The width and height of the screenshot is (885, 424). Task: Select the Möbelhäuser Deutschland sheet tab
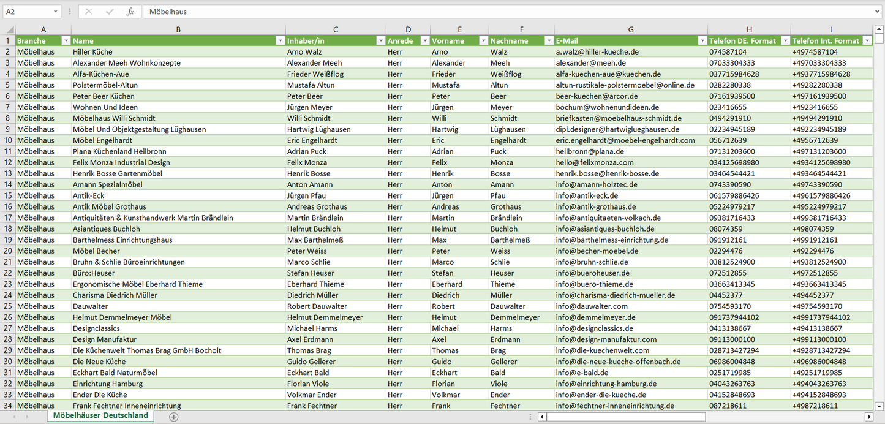coord(100,415)
